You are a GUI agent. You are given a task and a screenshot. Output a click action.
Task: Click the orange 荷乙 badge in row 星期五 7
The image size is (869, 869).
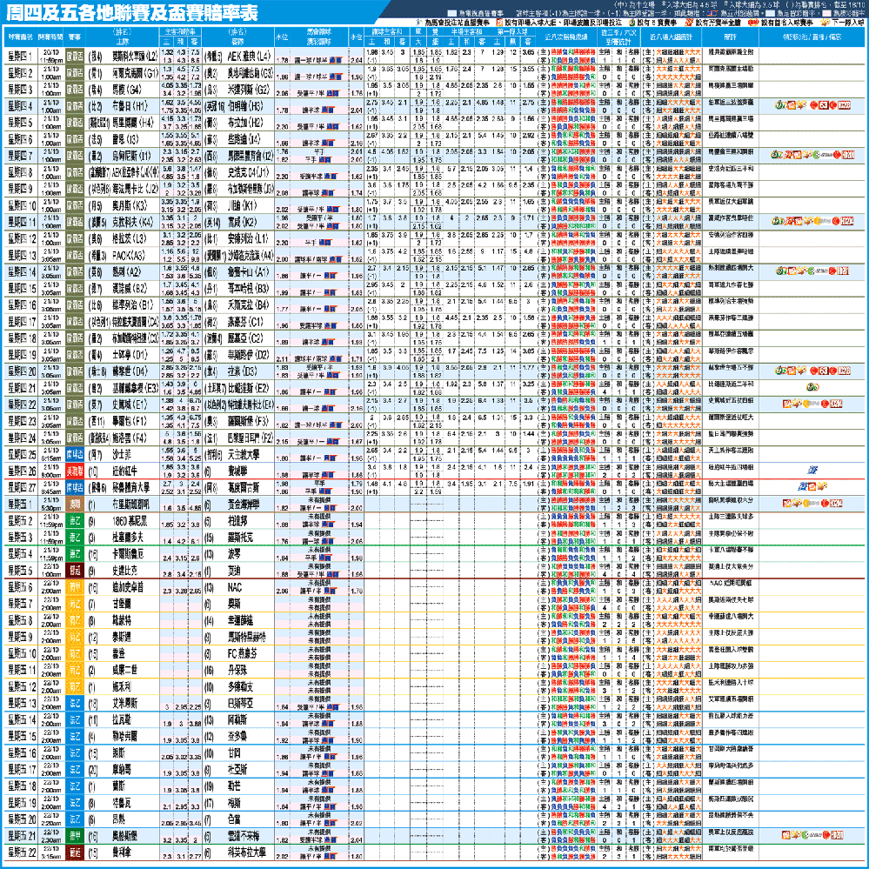point(76,603)
